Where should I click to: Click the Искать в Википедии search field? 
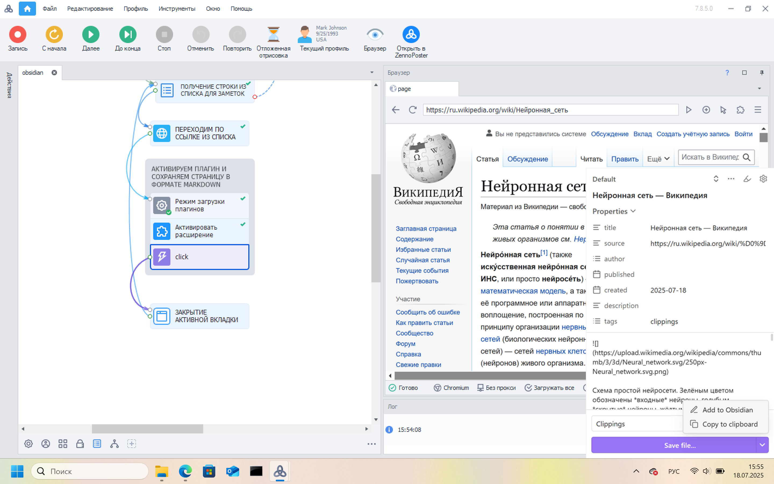click(710, 157)
